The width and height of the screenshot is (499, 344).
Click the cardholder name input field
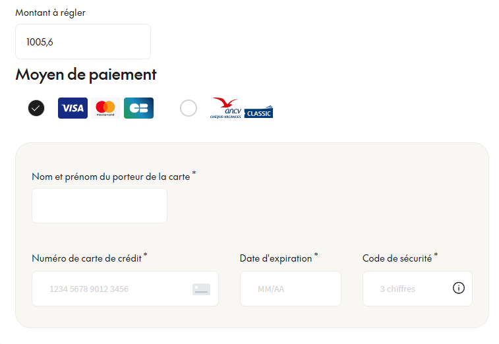tap(100, 206)
